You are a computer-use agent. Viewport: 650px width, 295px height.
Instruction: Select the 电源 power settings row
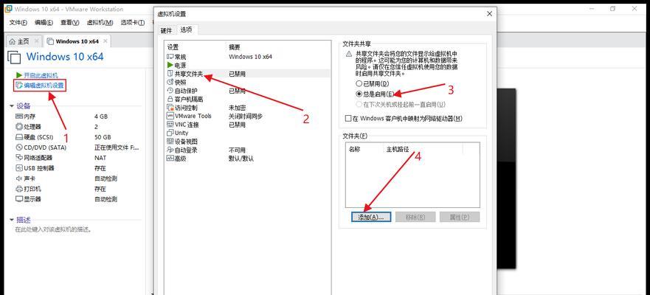coord(247,65)
